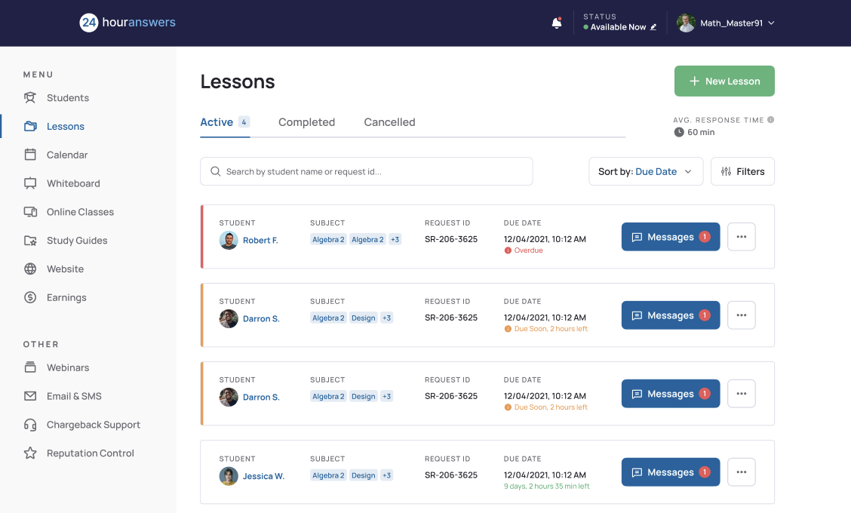
Task: Open the Math_Master91 profile avatar
Action: 686,23
